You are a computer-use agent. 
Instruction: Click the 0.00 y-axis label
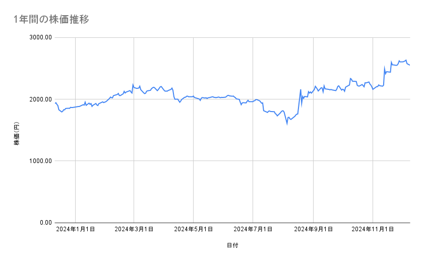[x=45, y=223]
